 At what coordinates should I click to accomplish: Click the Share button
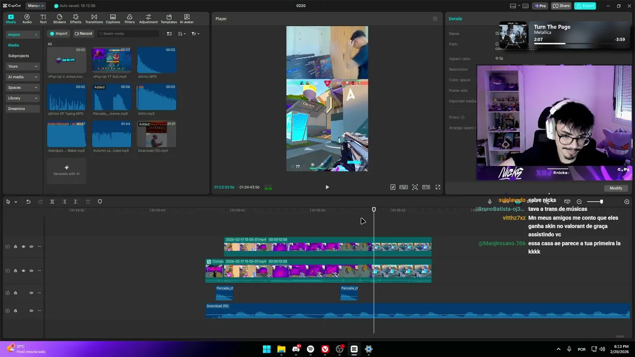561,6
